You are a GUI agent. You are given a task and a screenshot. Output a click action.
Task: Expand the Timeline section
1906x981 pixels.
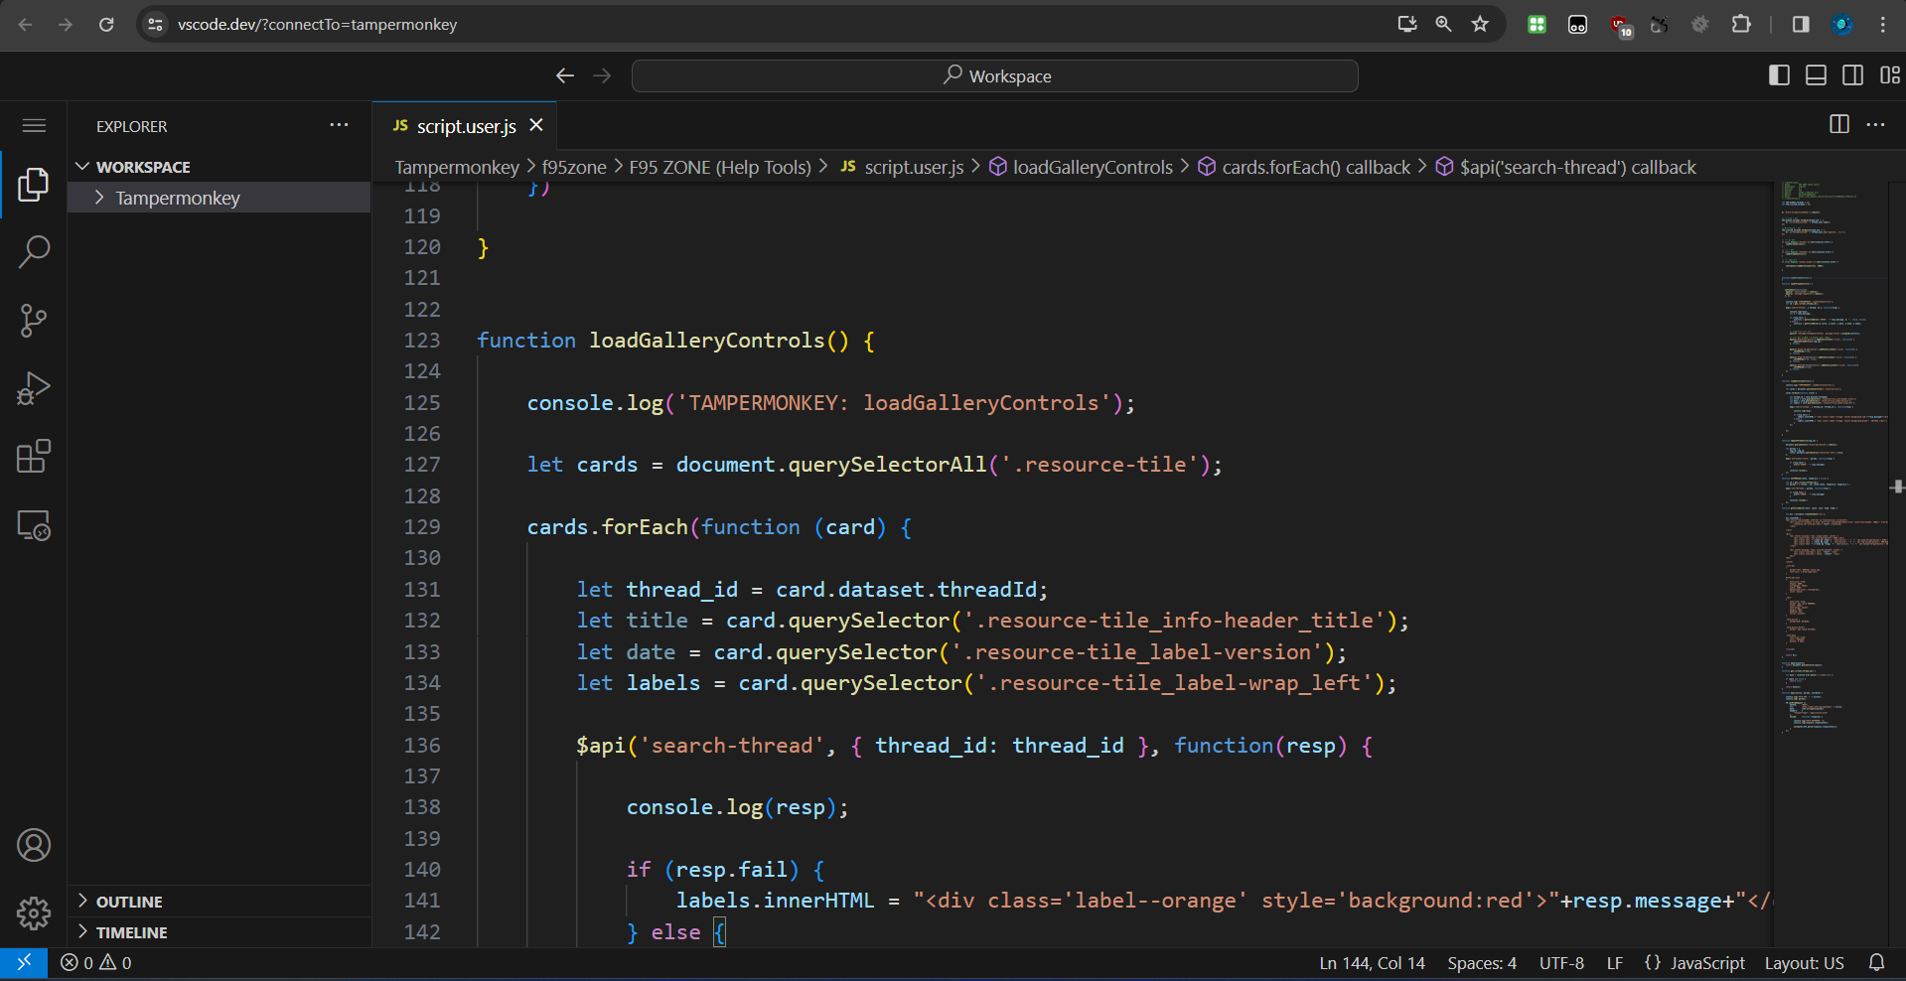click(131, 932)
